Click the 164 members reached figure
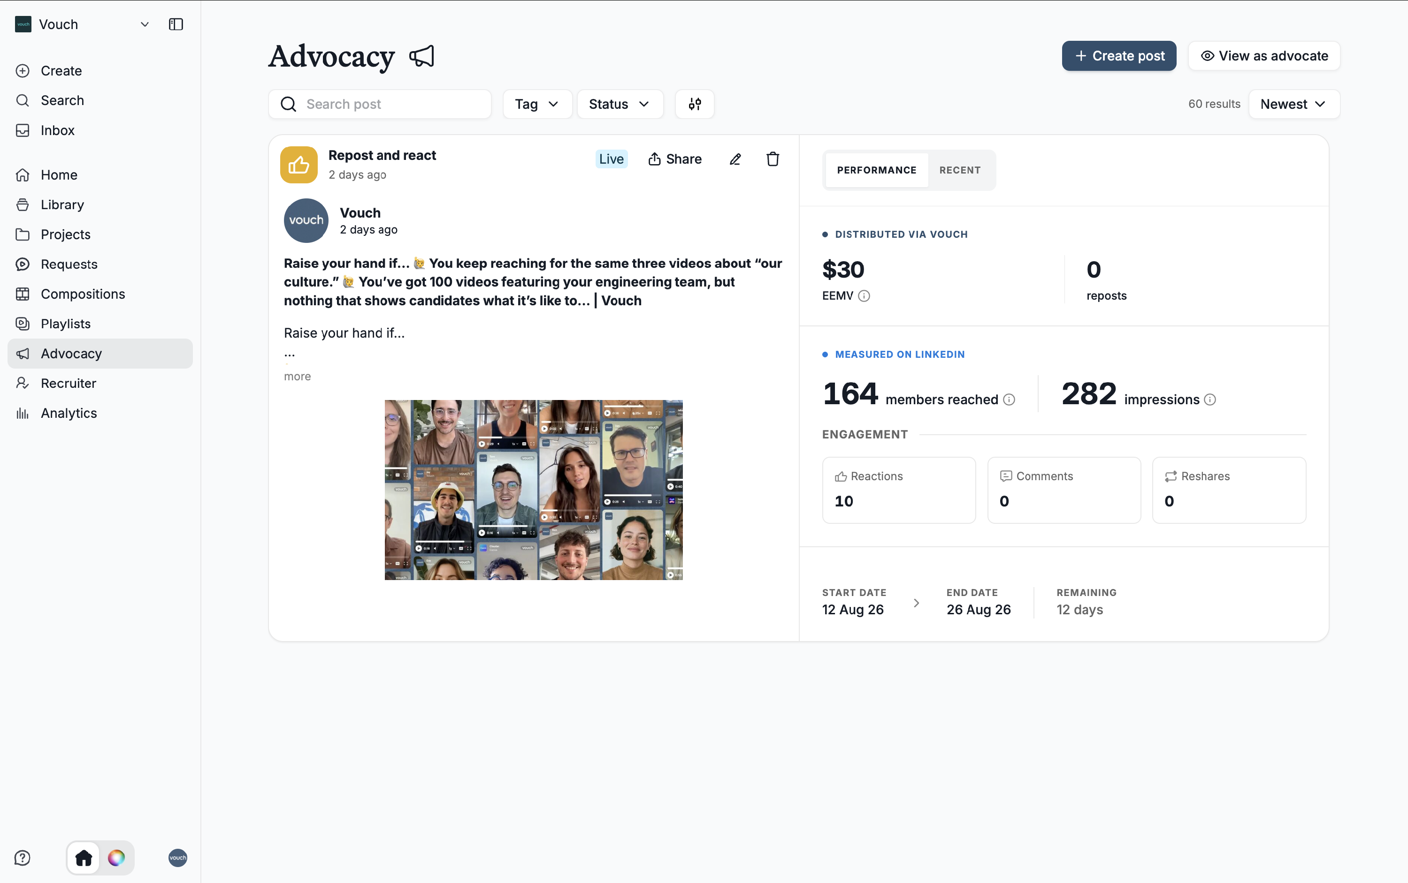The image size is (1408, 883). coord(850,393)
